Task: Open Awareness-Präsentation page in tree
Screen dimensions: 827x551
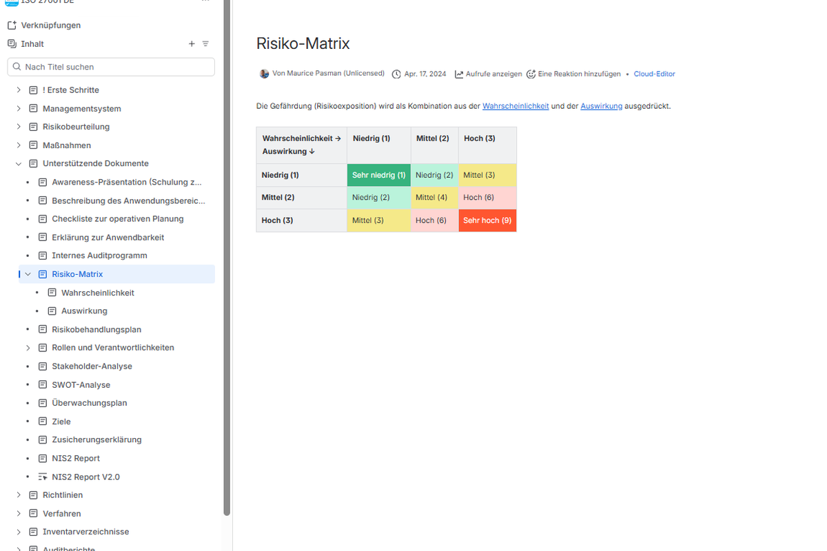Action: (x=127, y=183)
